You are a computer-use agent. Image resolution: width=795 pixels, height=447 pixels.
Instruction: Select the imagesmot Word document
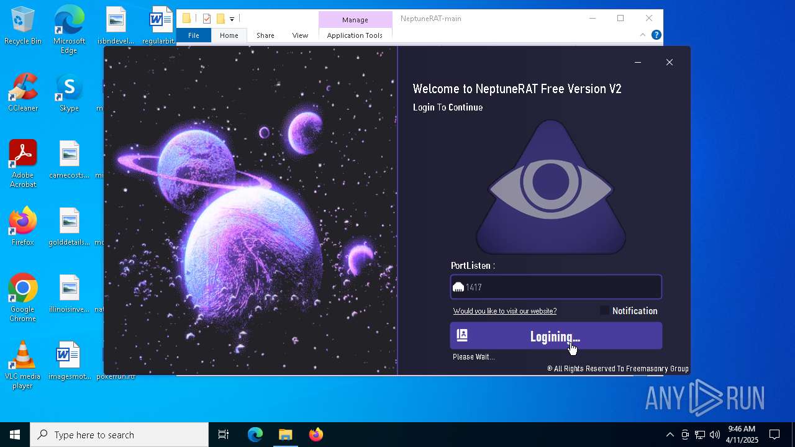pyautogui.click(x=69, y=361)
